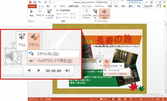
Task: Click the フェードアウト duration field
Action: click(x=75, y=17)
